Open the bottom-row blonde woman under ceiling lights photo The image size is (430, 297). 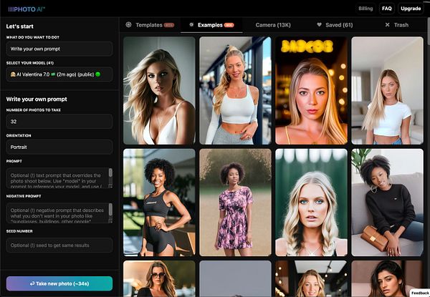311,278
